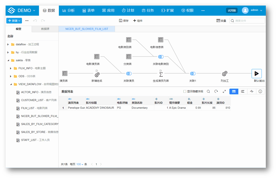Click the 默认输出 play node icon

coord(256,74)
